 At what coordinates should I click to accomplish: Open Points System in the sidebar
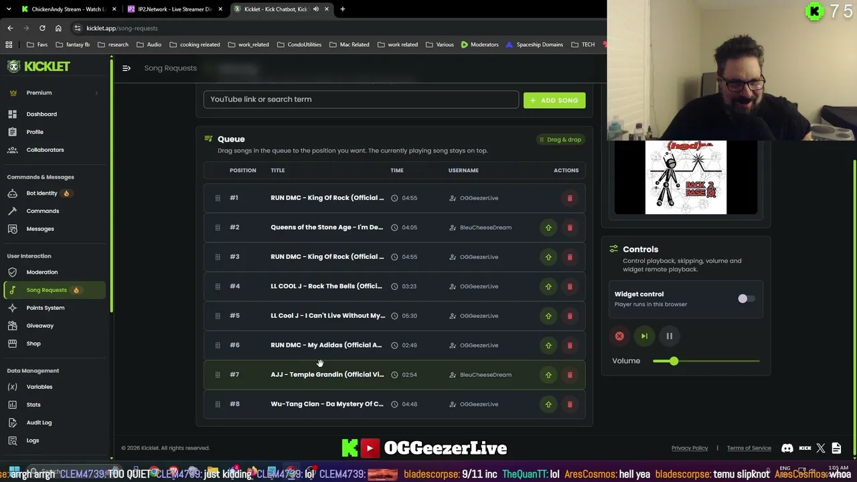click(x=46, y=308)
